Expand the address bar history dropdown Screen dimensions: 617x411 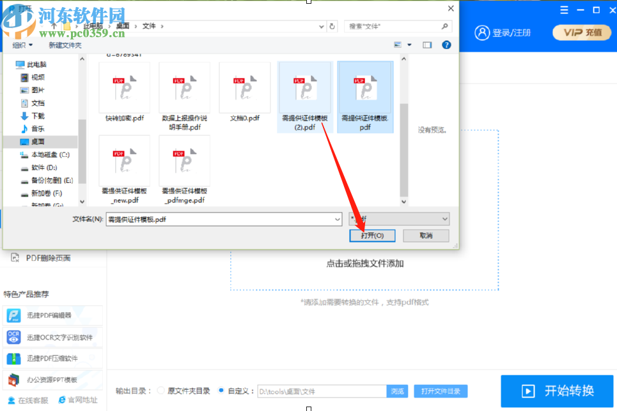322,26
